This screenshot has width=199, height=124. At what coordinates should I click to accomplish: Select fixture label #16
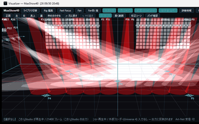(127, 20)
